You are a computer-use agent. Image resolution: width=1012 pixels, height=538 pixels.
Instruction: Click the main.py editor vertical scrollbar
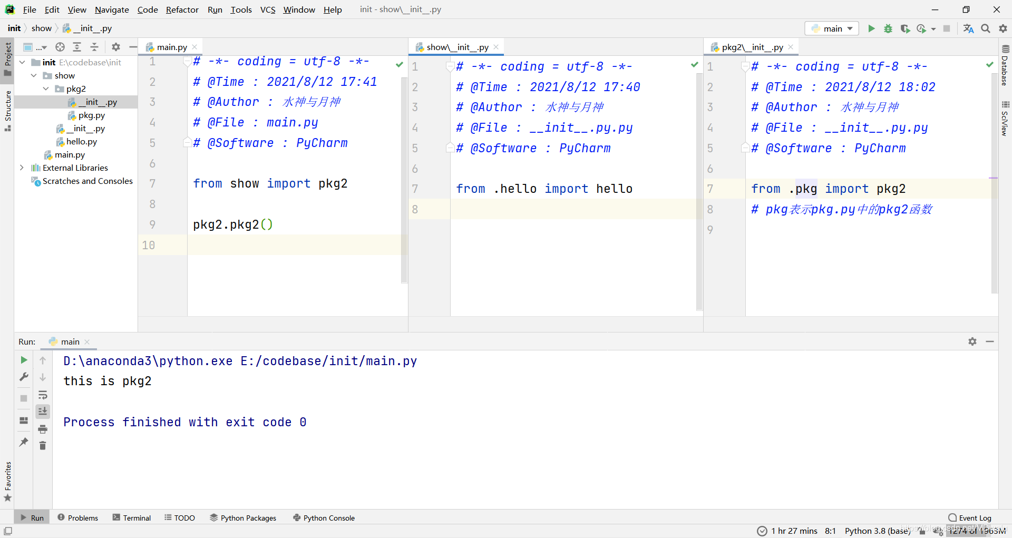[x=404, y=179]
